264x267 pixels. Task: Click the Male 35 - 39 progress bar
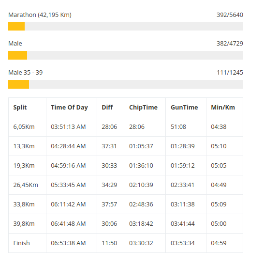click(126, 84)
